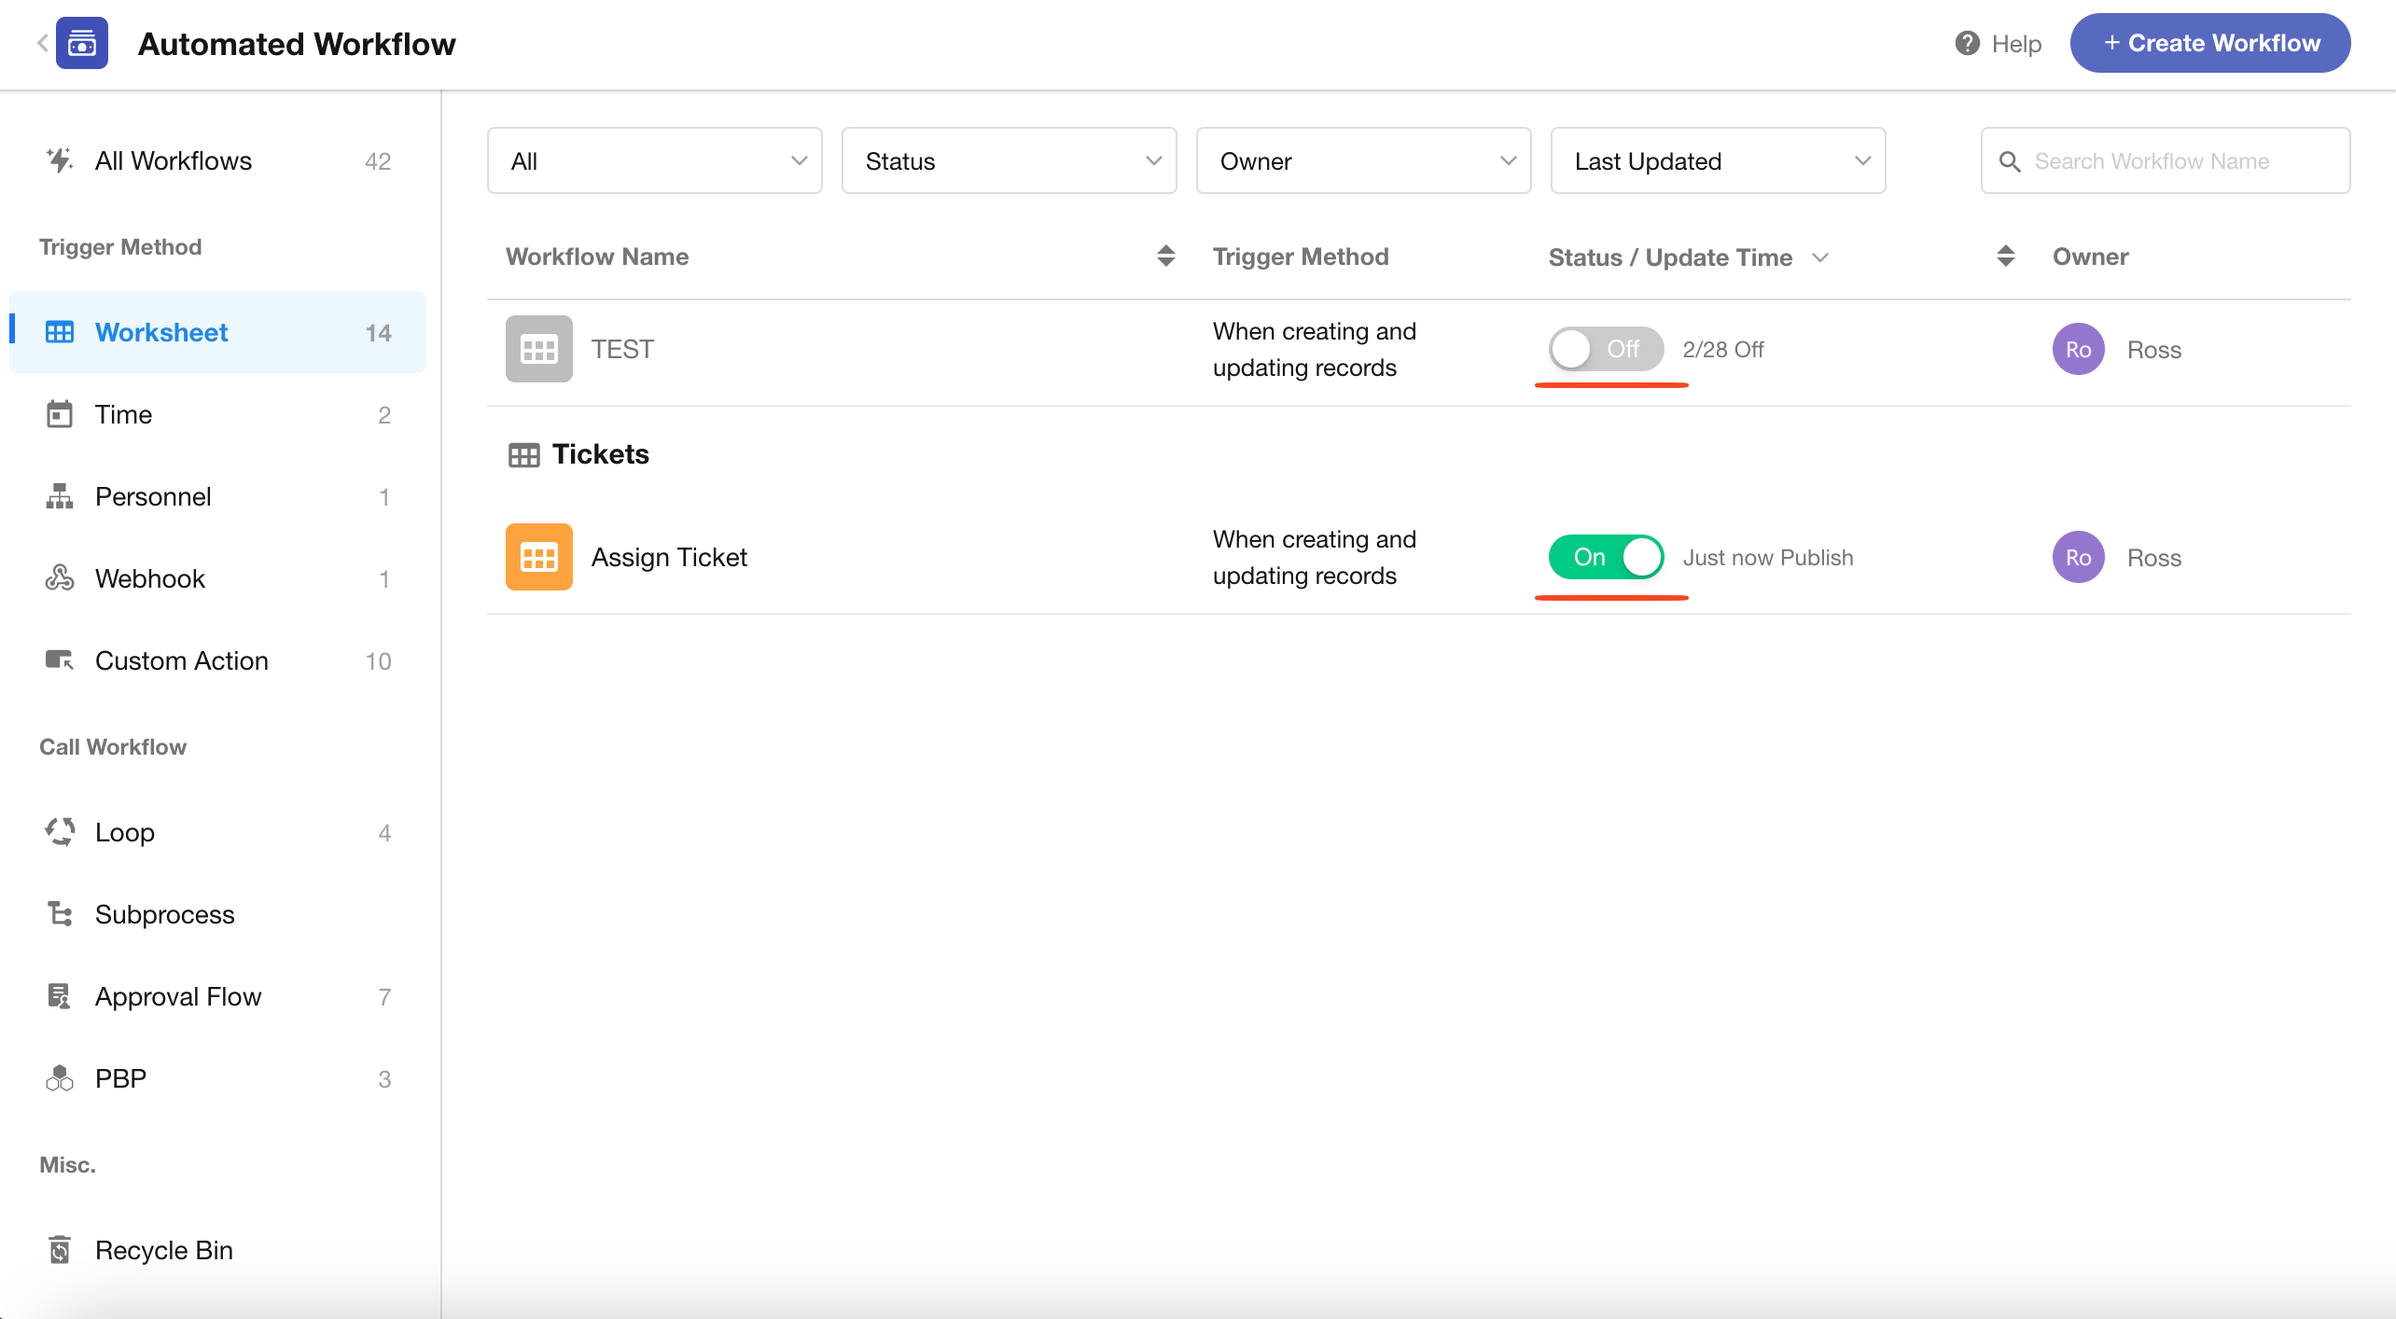
Task: Expand the Status filter dropdown
Action: [x=1008, y=161]
